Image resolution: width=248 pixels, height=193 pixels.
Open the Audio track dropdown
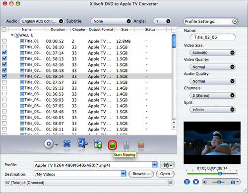(42, 21)
